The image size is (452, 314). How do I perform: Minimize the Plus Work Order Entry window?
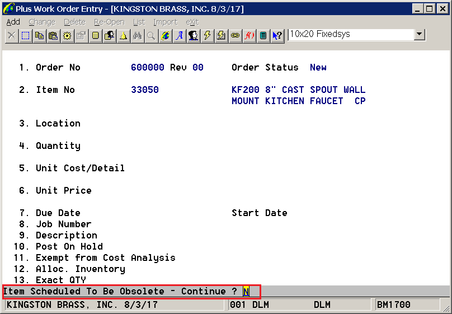[417, 8]
